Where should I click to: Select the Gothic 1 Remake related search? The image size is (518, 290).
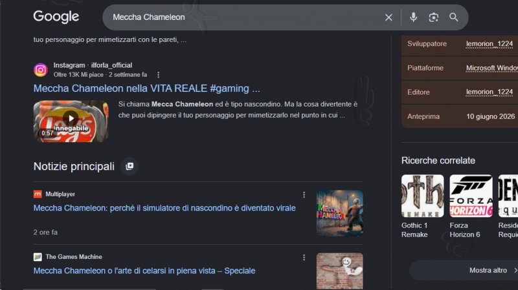pos(423,207)
